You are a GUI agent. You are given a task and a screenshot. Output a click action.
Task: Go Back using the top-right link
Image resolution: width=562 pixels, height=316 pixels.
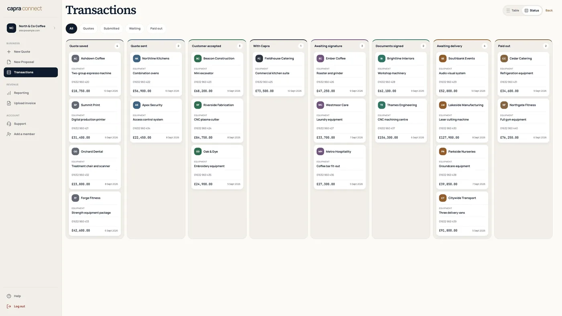pyautogui.click(x=549, y=10)
